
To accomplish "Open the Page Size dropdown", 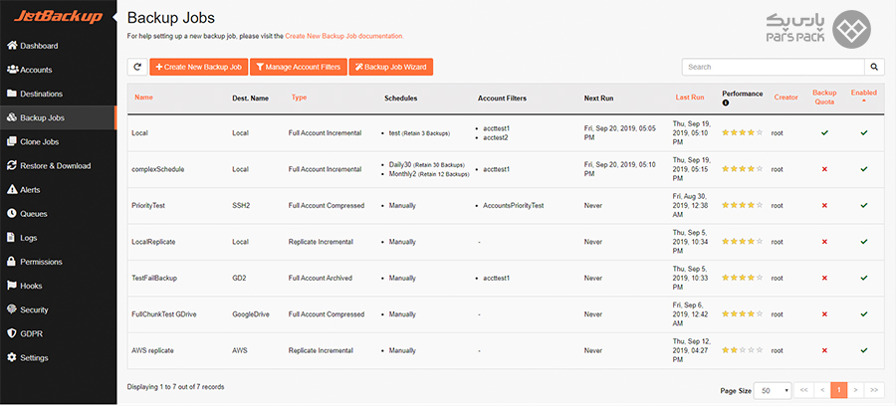I will pos(773,391).
